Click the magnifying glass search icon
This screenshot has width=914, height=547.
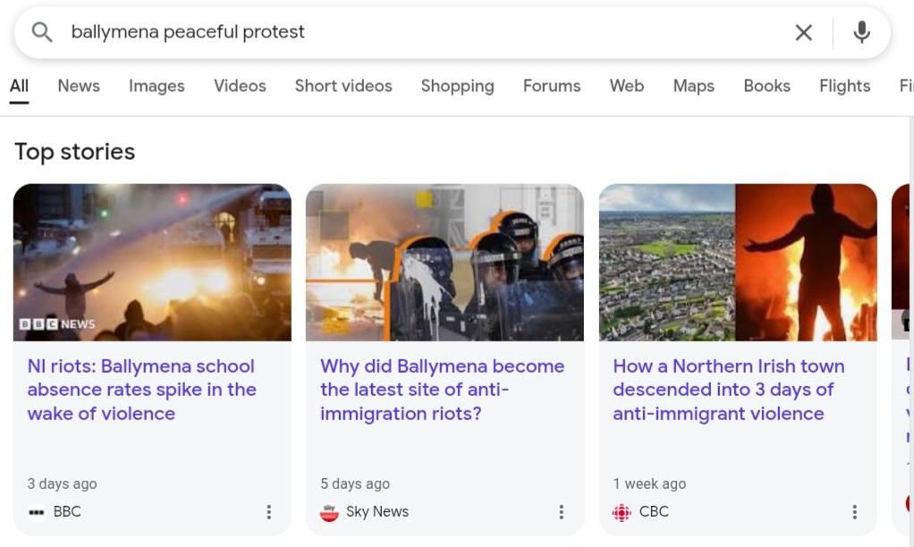tap(42, 32)
